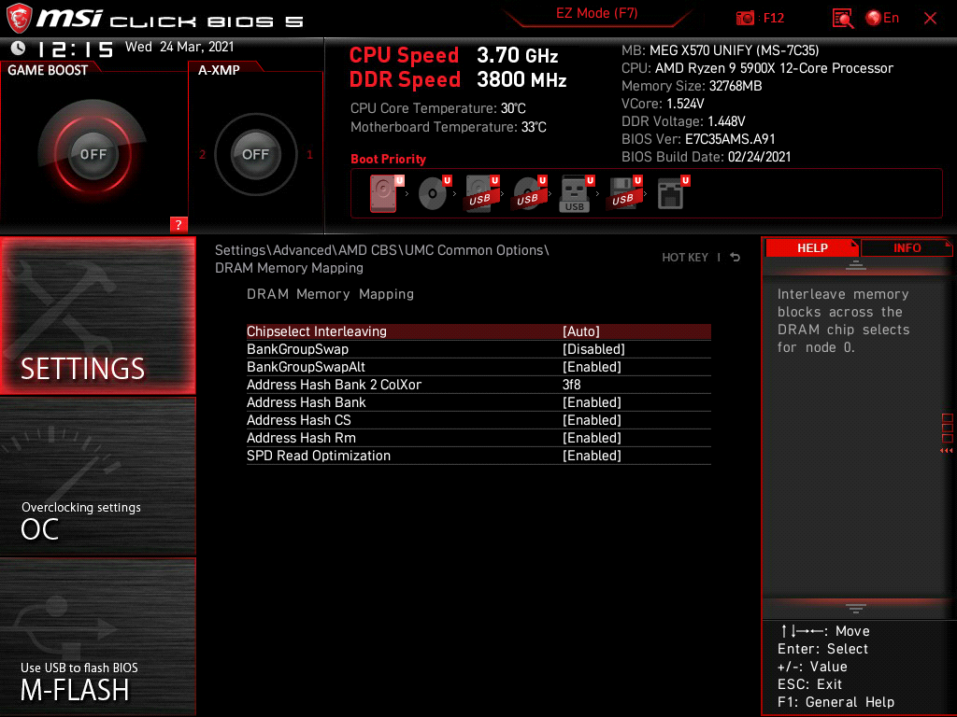957x717 pixels.
Task: Click the CPU Core Temperature 30°C reading
Action: [x=437, y=108]
